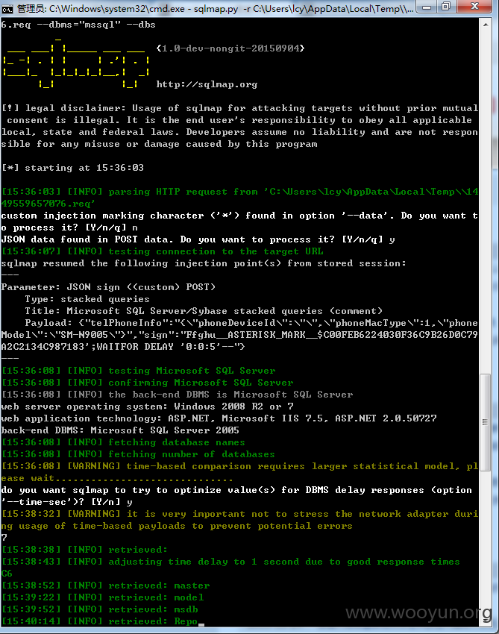Screen dimensions: 499x634
Task: Click the 'web application technology' line
Action: (x=219, y=418)
